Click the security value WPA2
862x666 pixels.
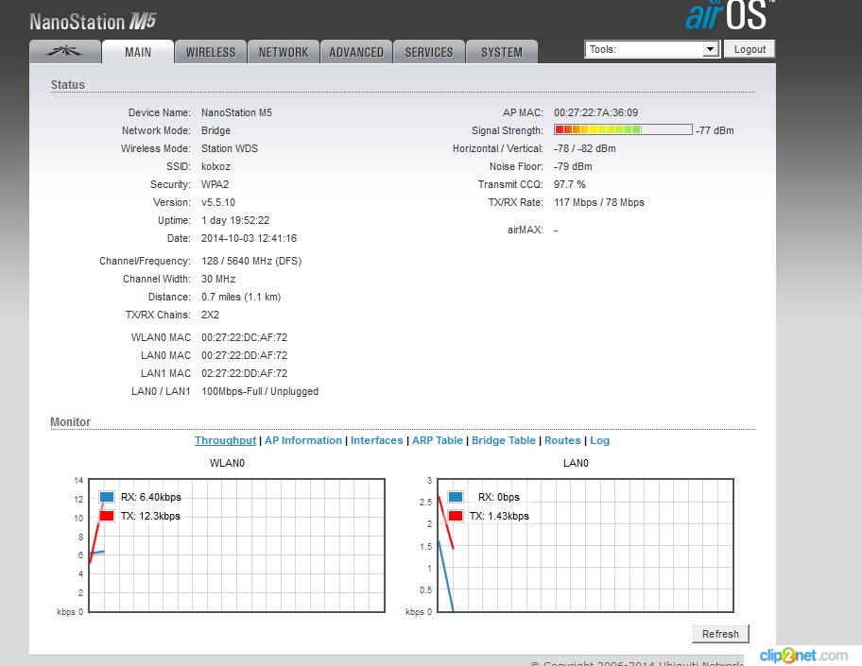pyautogui.click(x=215, y=184)
